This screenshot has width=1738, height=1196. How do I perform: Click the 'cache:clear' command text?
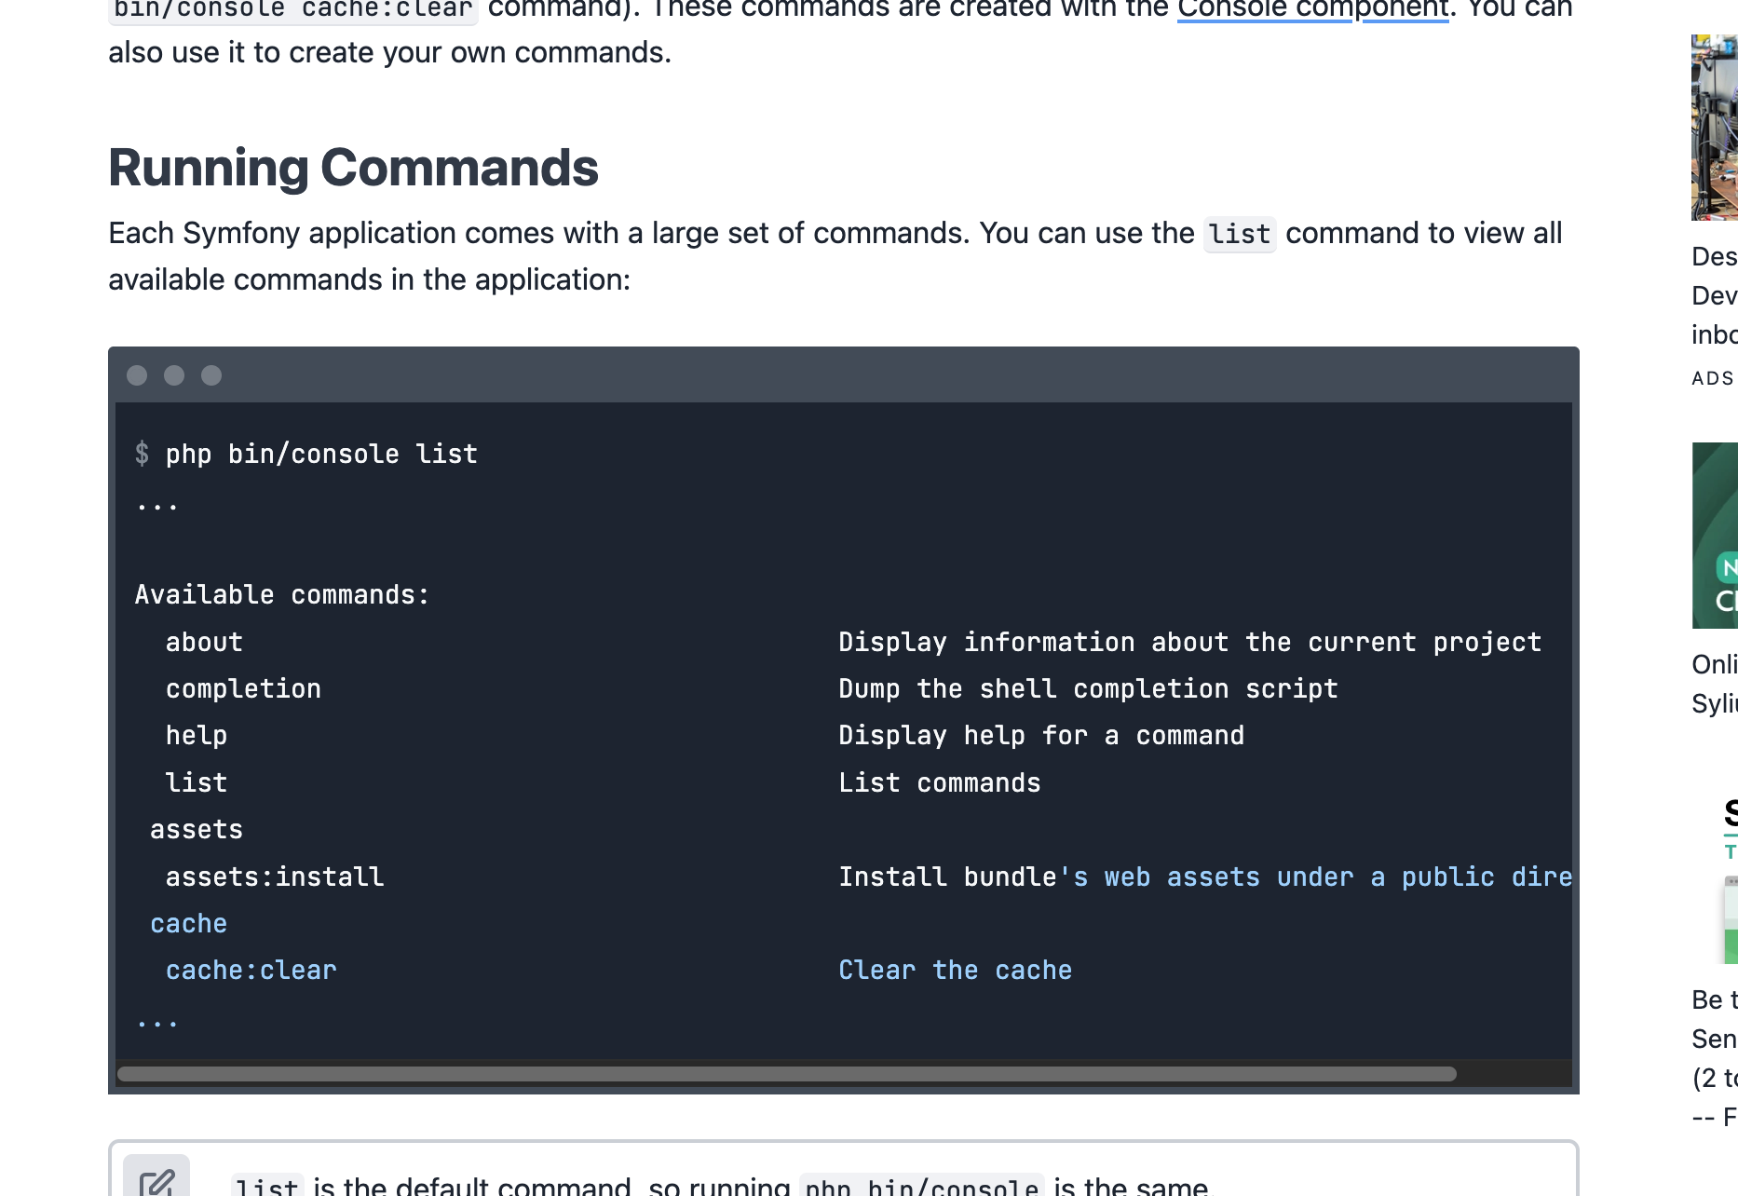coord(251,970)
